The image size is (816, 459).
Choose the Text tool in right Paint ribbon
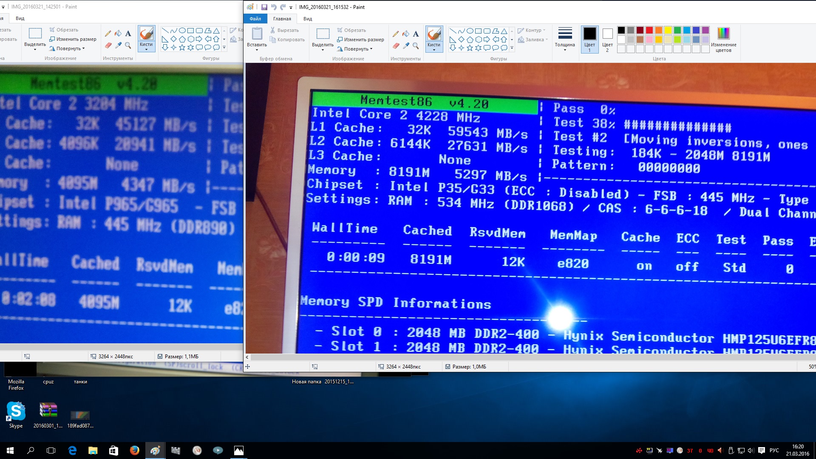pyautogui.click(x=416, y=34)
